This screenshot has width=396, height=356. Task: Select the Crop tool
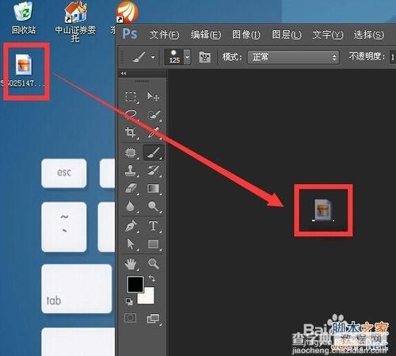(x=131, y=132)
